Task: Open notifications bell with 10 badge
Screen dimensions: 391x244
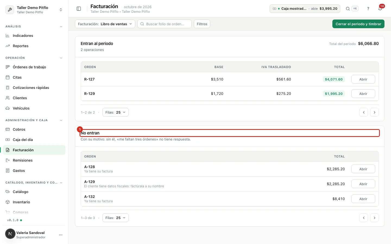Action: click(380, 9)
